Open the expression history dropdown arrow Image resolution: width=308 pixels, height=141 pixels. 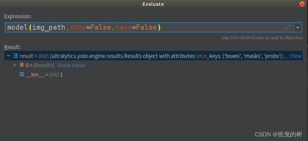click(298, 28)
